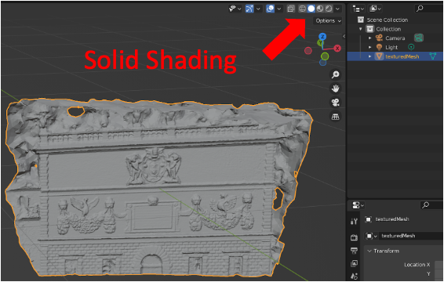
Task: Select the Light object in outliner
Action: (x=391, y=47)
